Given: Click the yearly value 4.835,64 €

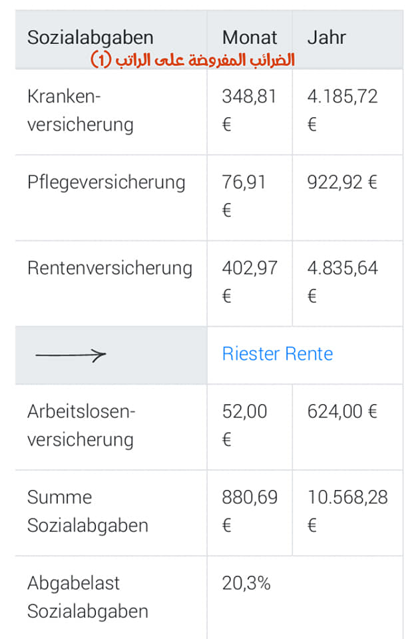Looking at the screenshot, I should pyautogui.click(x=342, y=282).
